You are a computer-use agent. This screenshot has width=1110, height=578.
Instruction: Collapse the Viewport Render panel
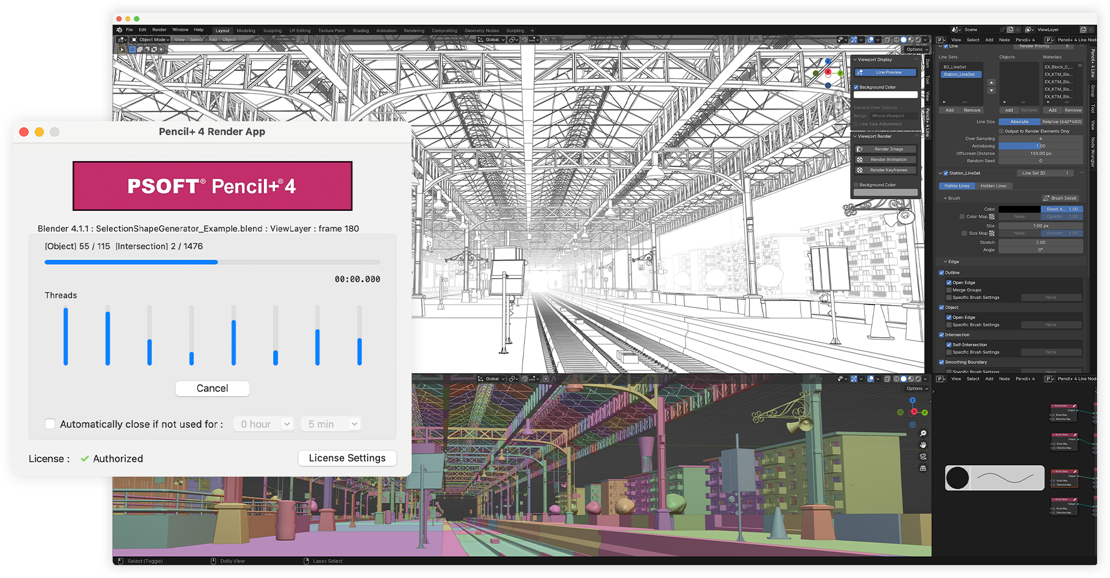click(x=855, y=136)
